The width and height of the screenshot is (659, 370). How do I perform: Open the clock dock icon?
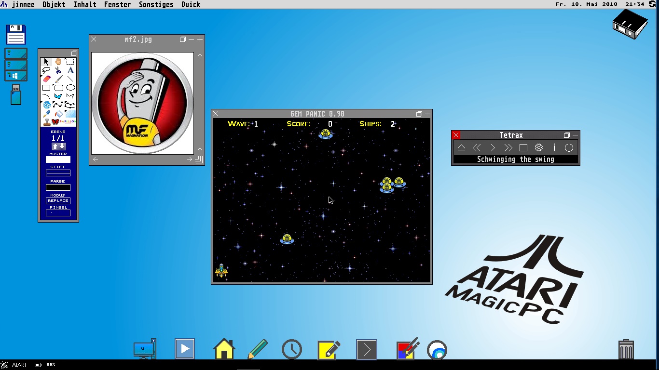[x=292, y=350]
